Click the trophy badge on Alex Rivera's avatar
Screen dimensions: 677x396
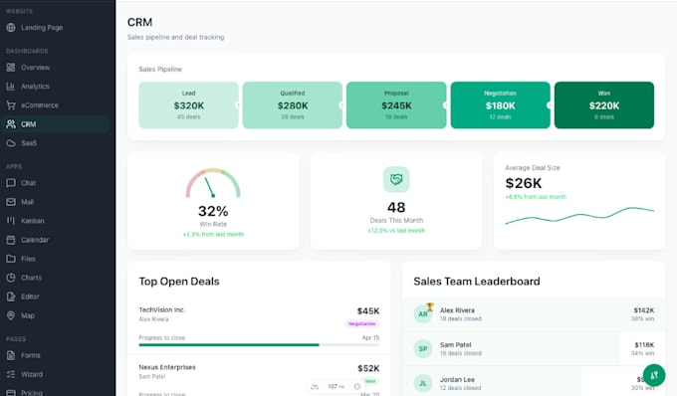pyautogui.click(x=430, y=306)
